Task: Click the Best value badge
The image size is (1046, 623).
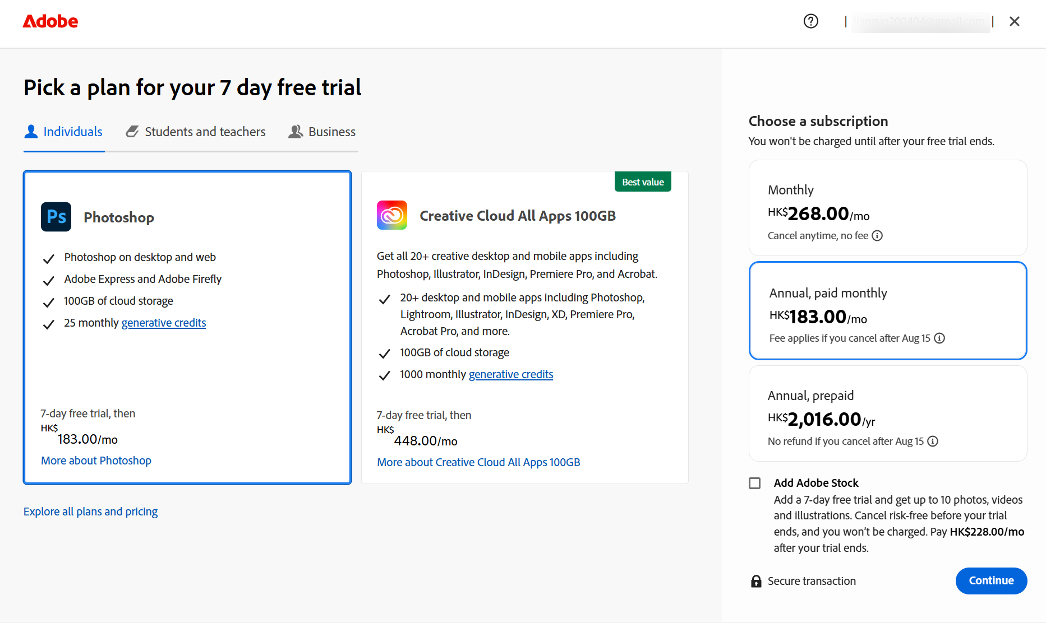Action: tap(643, 182)
